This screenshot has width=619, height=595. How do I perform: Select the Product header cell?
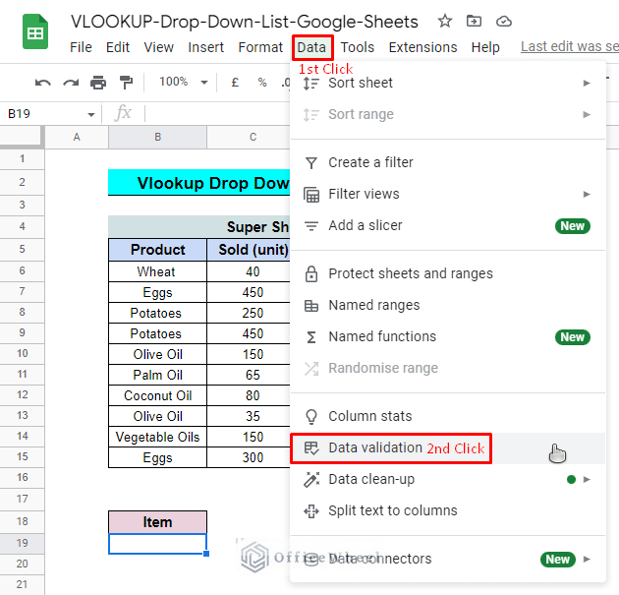point(157,250)
